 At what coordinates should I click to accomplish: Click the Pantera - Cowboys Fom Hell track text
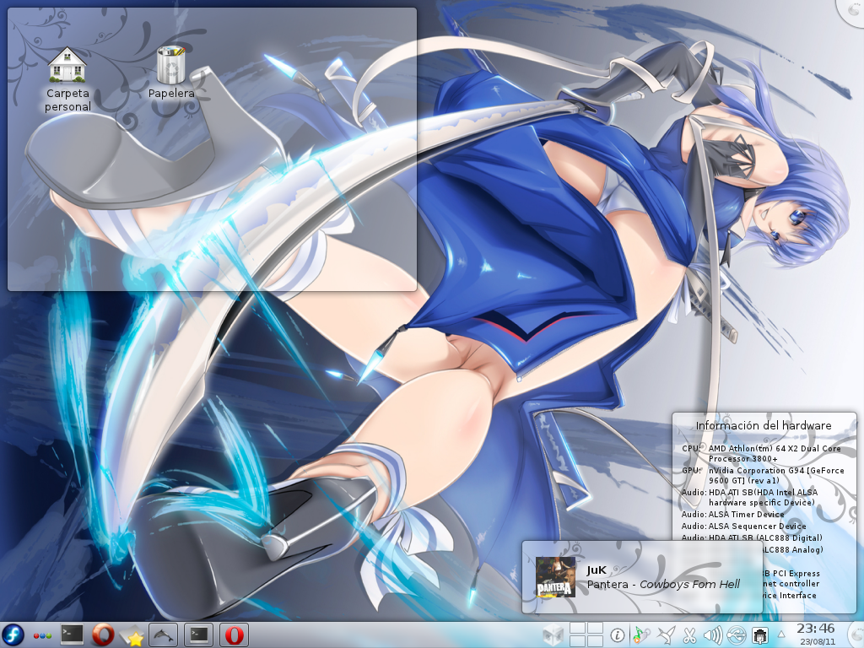point(663,585)
